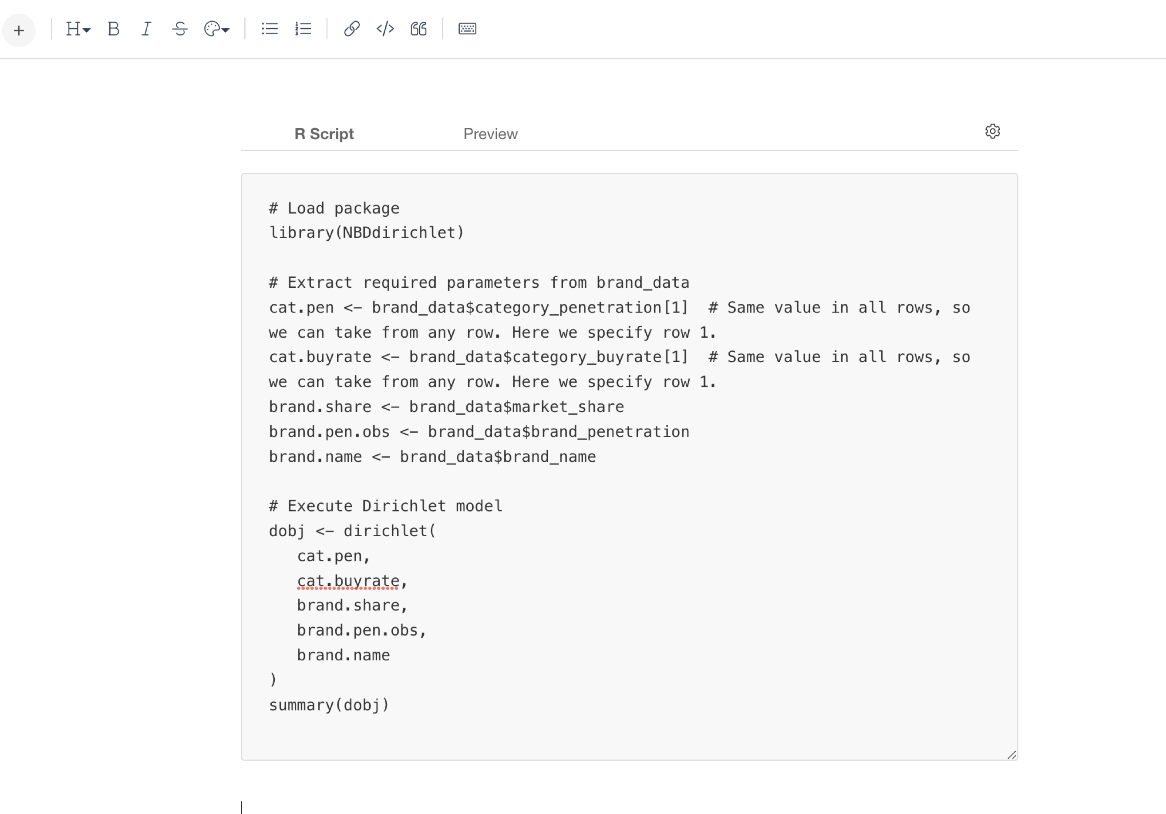Apply strikethrough formatting

[x=180, y=29]
